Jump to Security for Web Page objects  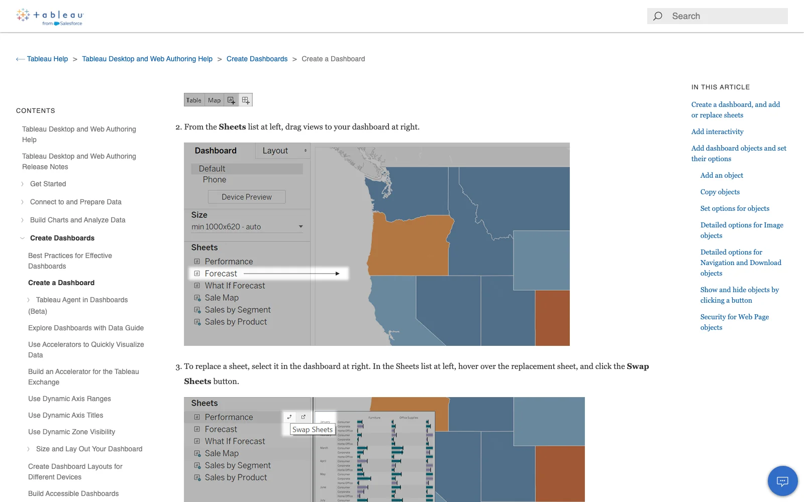[x=735, y=322]
